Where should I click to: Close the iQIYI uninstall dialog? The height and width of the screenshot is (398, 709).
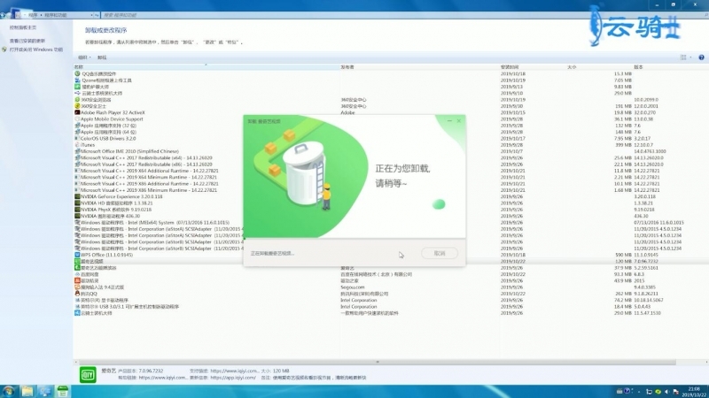[x=459, y=121]
